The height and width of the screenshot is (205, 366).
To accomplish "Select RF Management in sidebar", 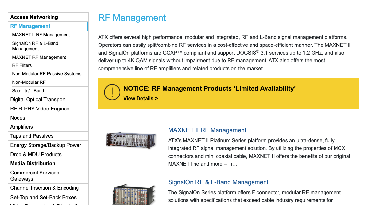I will tap(30, 26).
